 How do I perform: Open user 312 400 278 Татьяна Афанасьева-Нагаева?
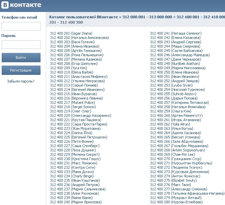coord(187,193)
